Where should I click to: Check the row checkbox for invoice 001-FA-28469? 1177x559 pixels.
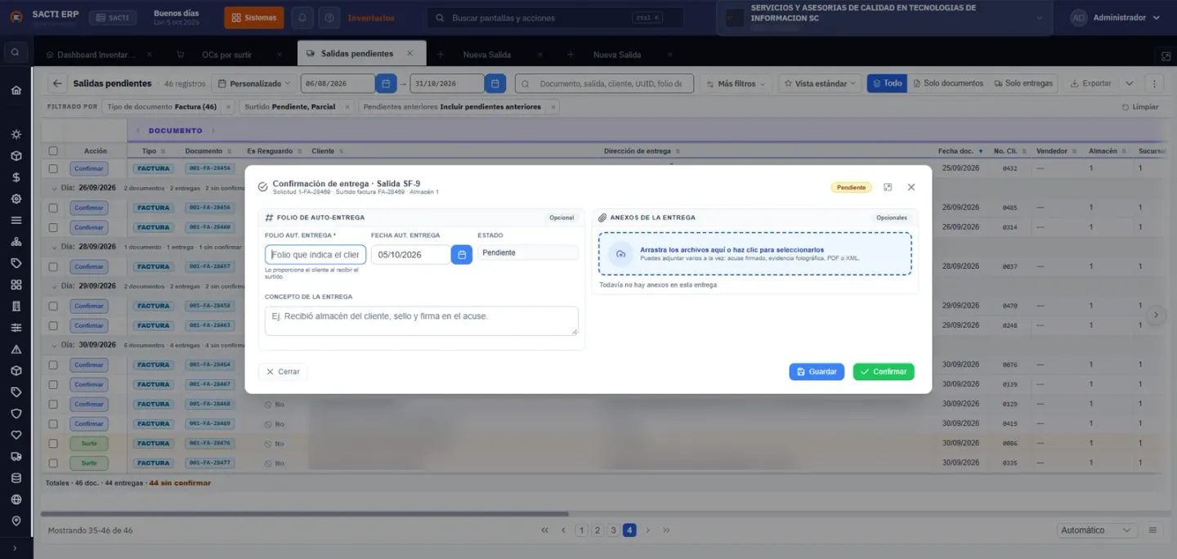pos(53,423)
